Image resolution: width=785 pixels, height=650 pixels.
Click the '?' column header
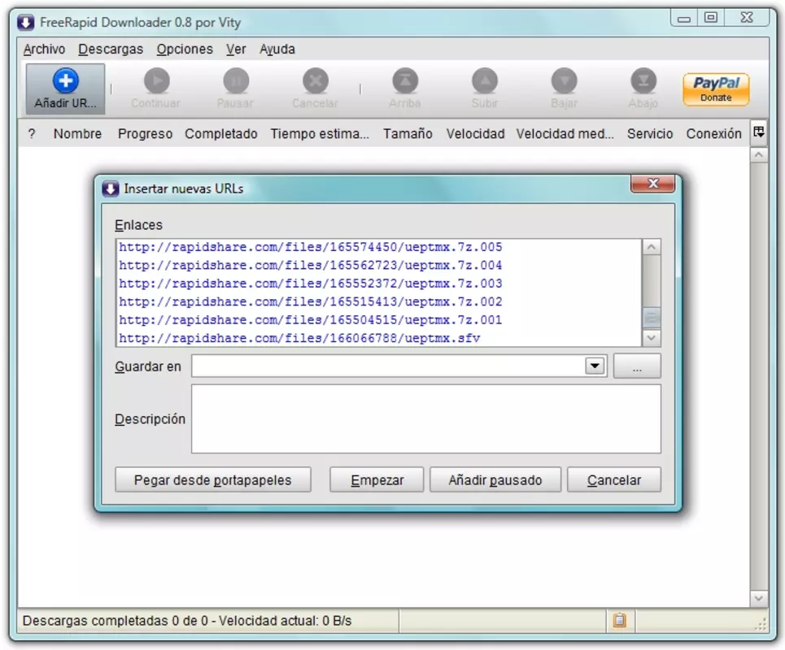pos(32,133)
